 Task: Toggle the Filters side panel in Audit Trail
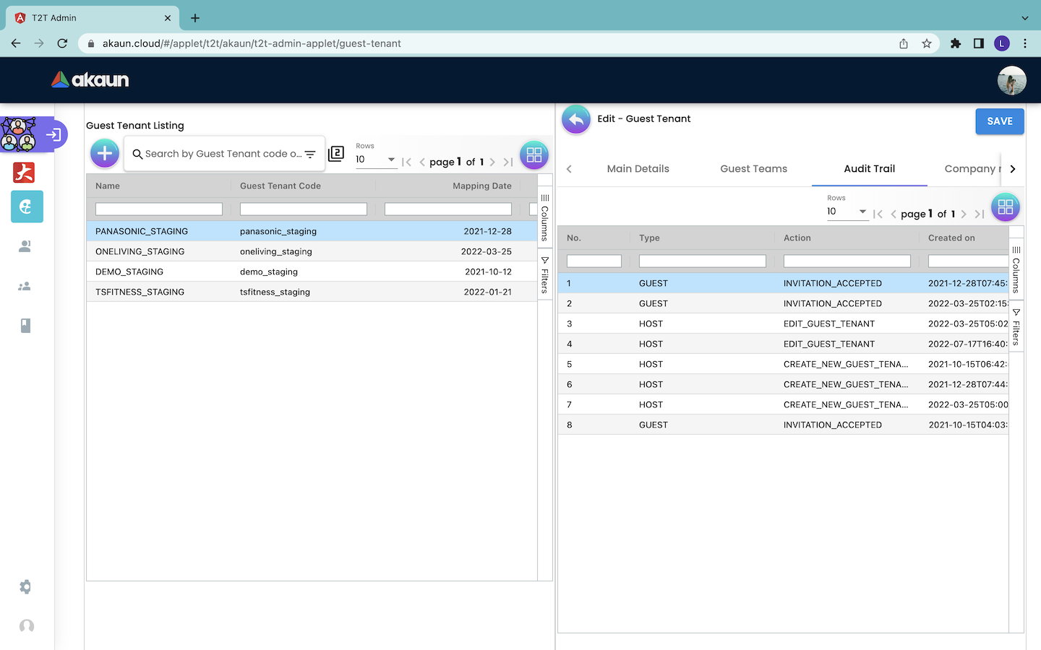coord(1016,327)
